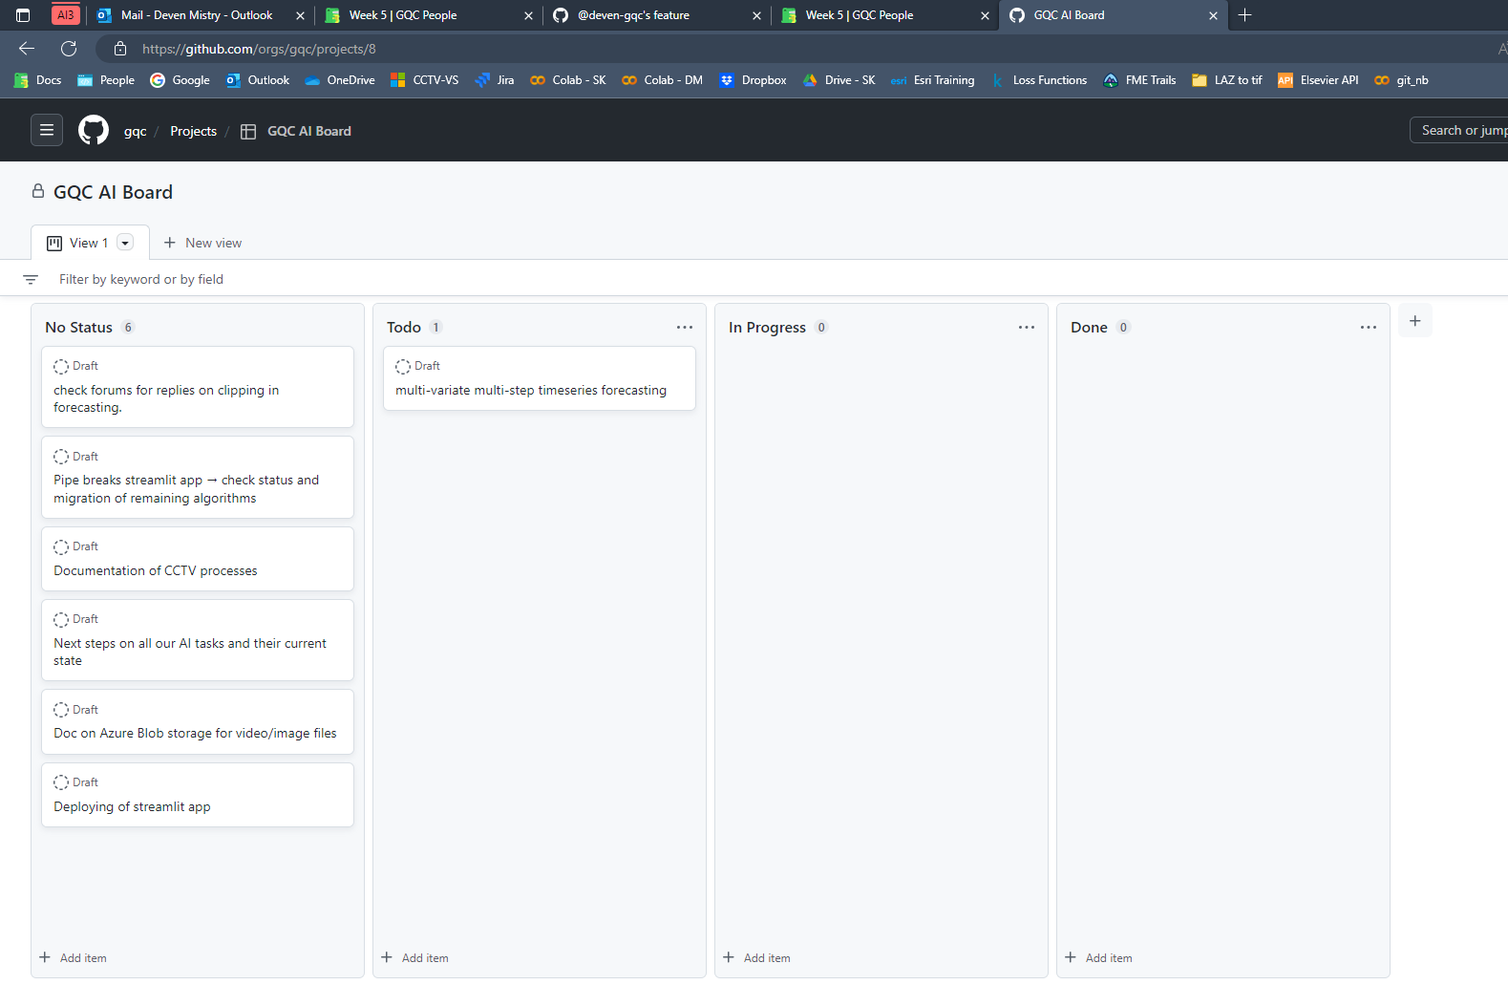1508x985 pixels.
Task: Open Todo column options menu
Action: 685,327
